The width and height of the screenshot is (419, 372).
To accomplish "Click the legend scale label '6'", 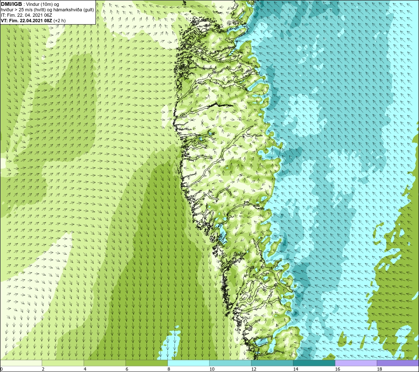I will (x=127, y=369).
